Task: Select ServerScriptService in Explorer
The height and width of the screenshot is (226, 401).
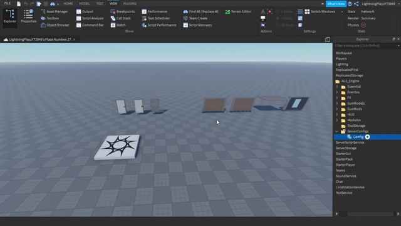Action: click(x=350, y=143)
